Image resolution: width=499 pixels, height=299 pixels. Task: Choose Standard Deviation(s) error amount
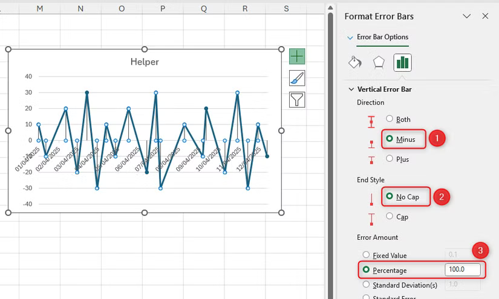coord(366,285)
